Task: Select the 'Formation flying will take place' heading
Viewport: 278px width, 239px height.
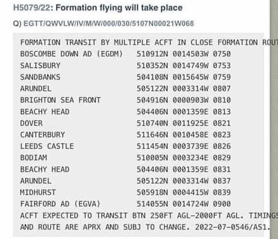Action: (119, 8)
